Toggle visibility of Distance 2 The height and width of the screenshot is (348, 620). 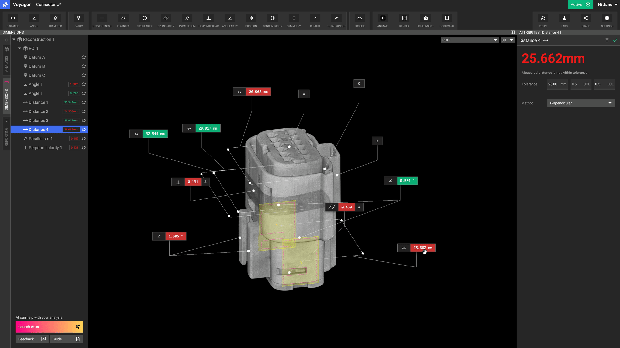pyautogui.click(x=84, y=111)
